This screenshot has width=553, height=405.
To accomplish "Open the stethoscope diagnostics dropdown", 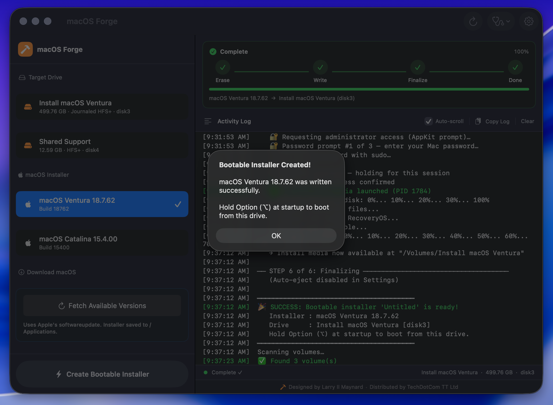I will pyautogui.click(x=501, y=21).
